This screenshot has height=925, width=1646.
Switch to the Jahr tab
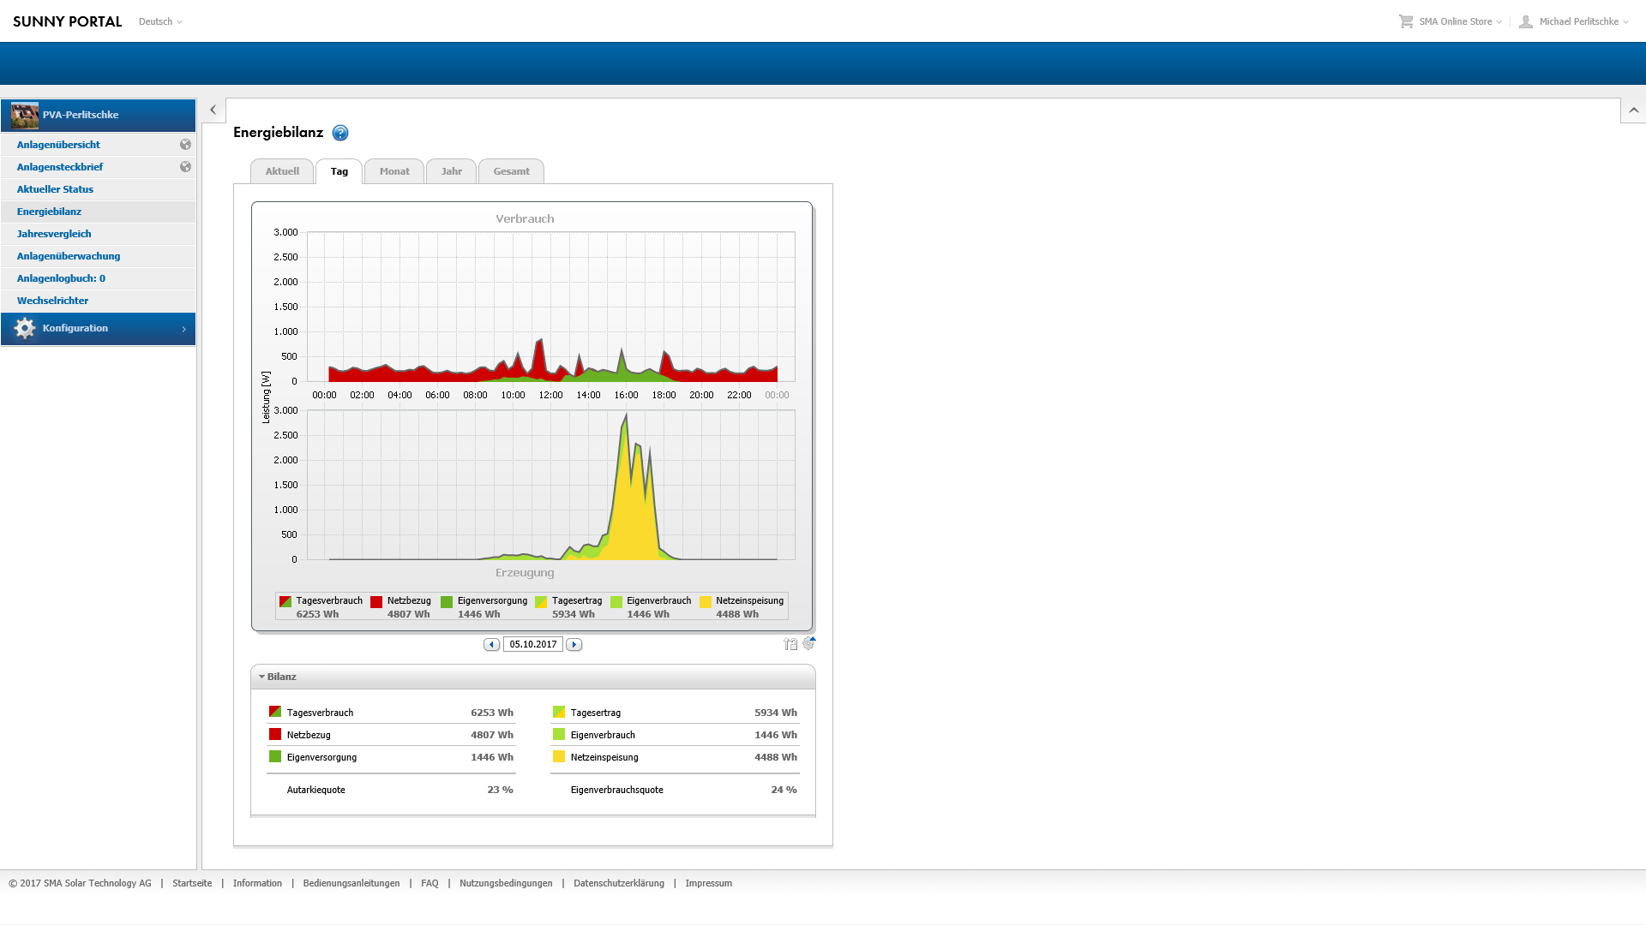click(451, 171)
